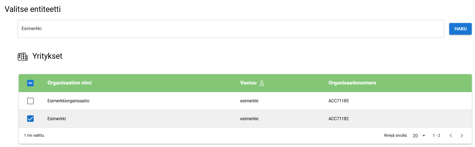Uncheck the Esimerkki row checkbox
Viewport: 475px width, 147px height.
tap(30, 119)
